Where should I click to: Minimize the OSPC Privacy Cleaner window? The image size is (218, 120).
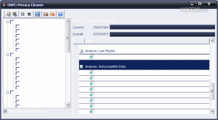(x=192, y=4)
